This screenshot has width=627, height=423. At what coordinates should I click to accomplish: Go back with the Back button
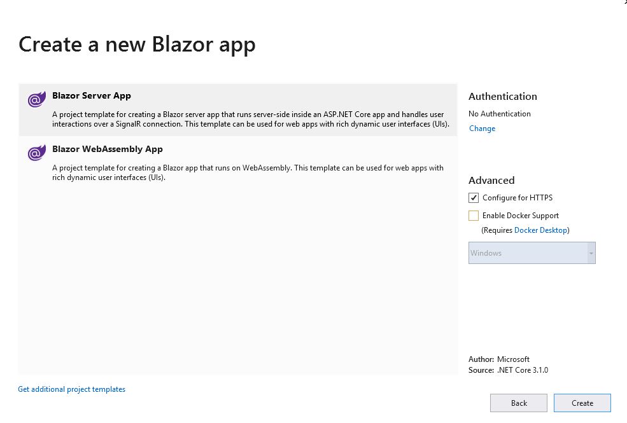click(519, 403)
